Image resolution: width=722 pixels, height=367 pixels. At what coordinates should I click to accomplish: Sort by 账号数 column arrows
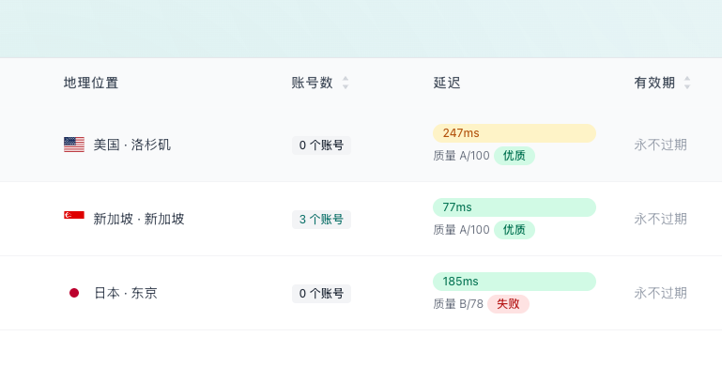(x=346, y=83)
